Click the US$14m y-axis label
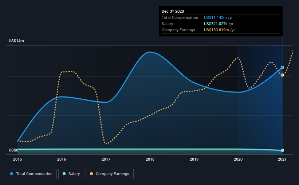 [16, 41]
